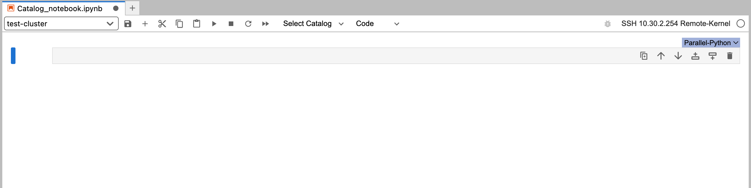Insert a new cell below
751x188 pixels.
(713, 55)
